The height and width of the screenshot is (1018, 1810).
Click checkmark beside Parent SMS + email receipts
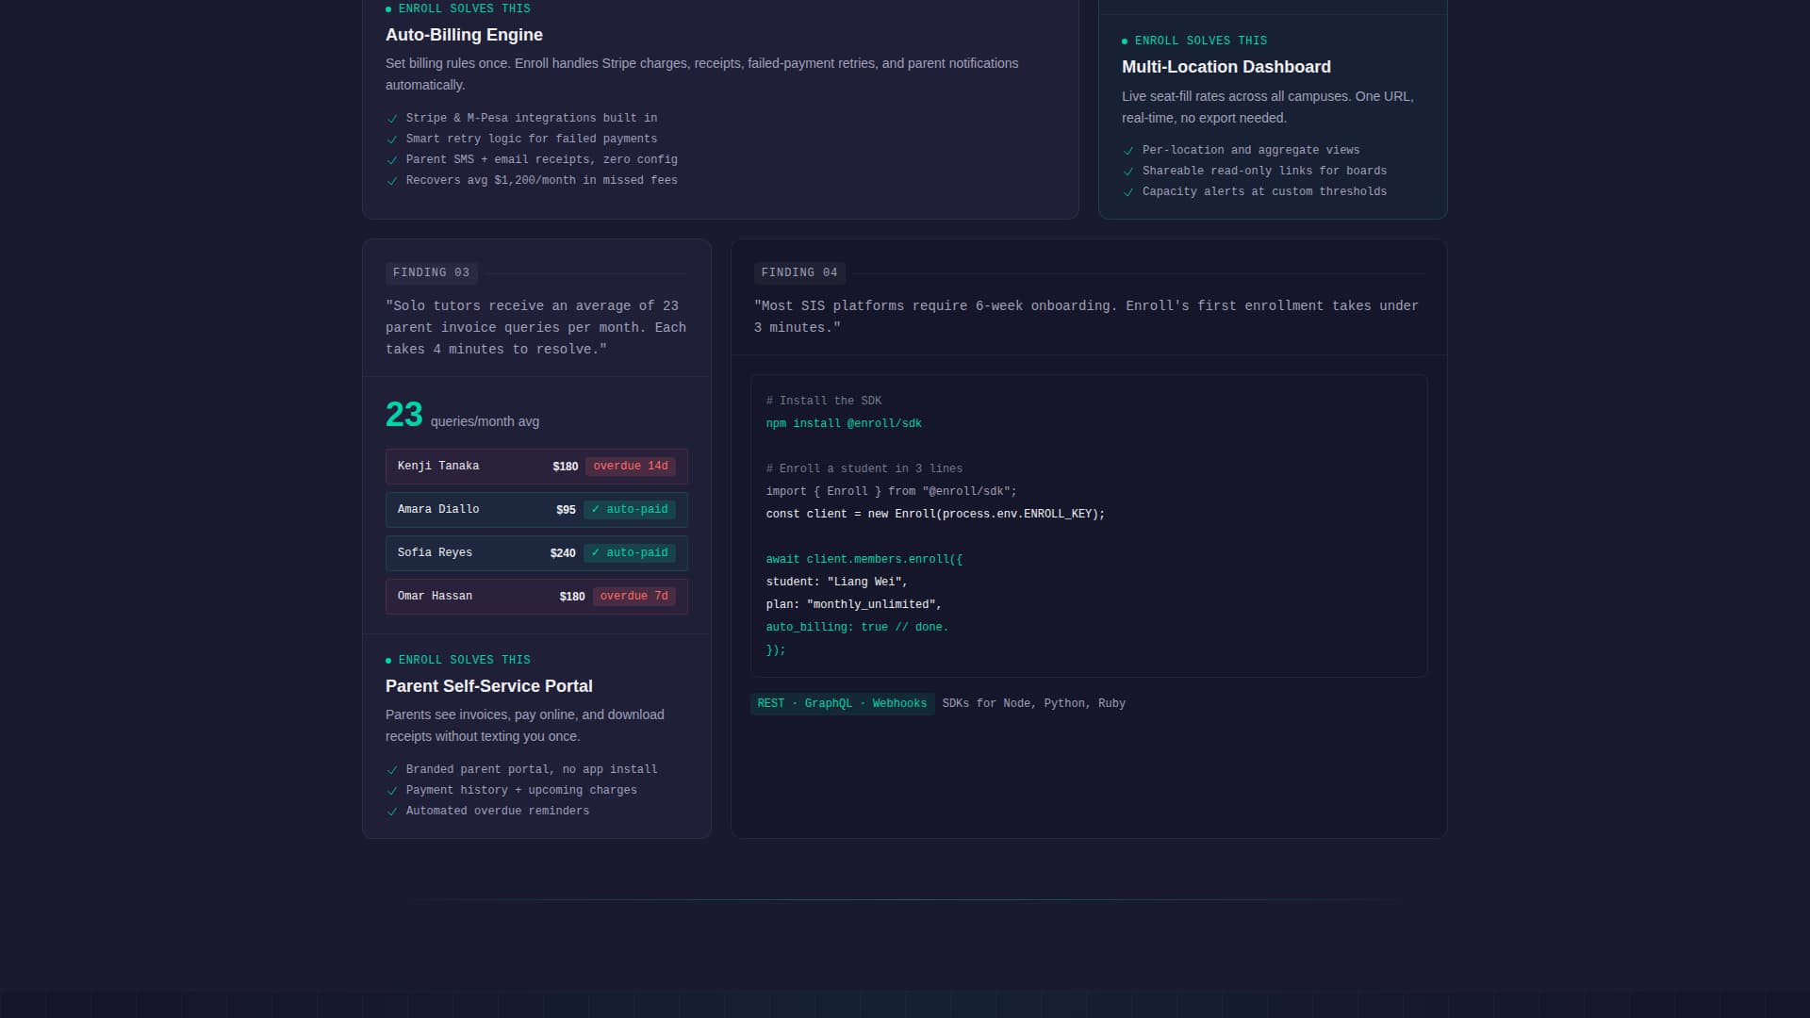click(392, 160)
